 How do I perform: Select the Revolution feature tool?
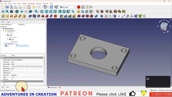(x=7, y=16)
